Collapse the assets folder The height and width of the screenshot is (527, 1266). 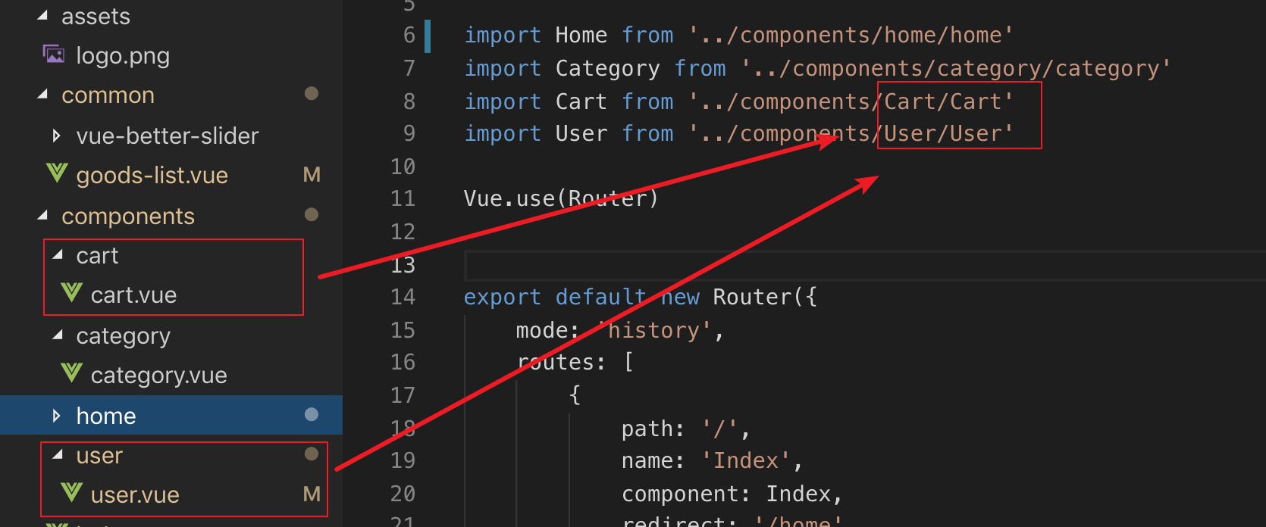coord(42,16)
